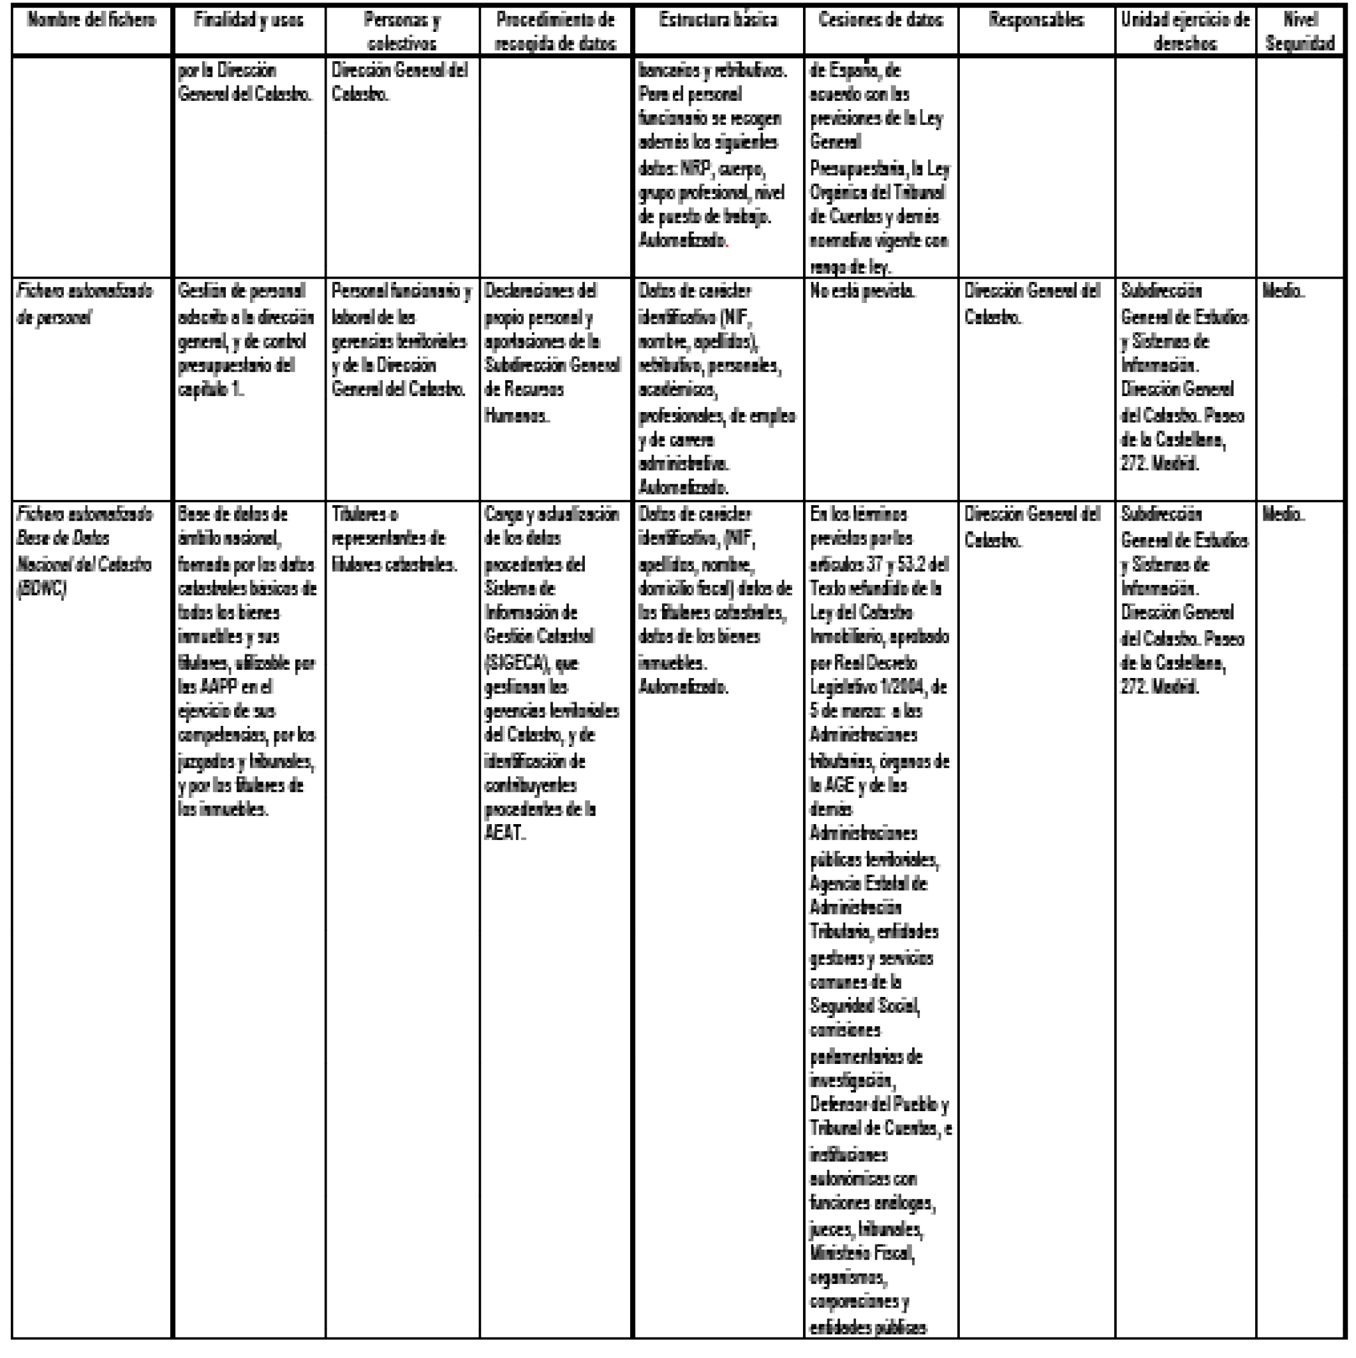Click the 'Procedimiento de recogida de datos' header

(x=556, y=30)
